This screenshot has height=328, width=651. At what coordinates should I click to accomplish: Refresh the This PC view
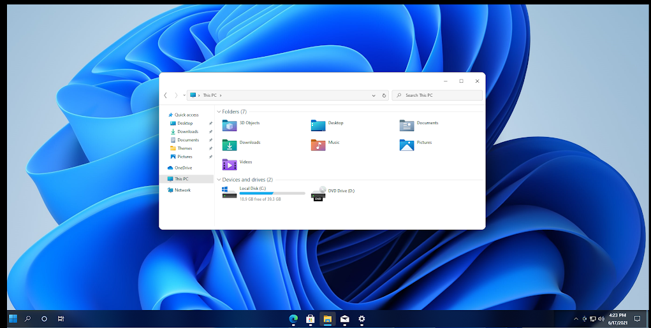click(x=384, y=96)
